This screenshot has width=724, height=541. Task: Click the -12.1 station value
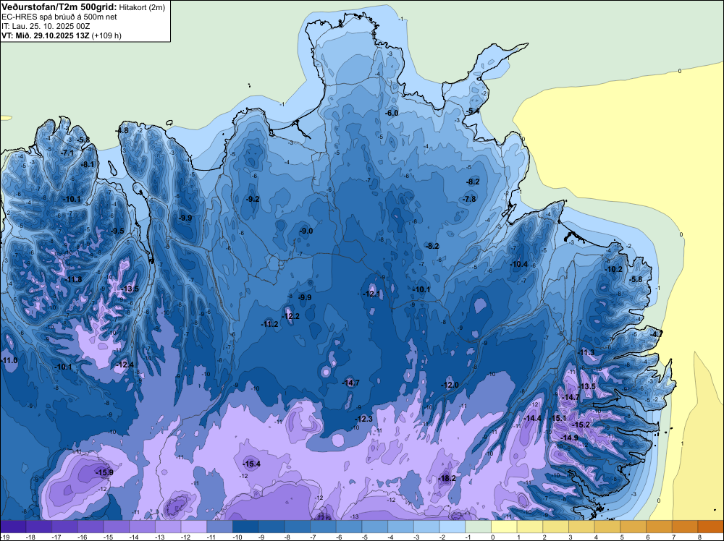pyautogui.click(x=371, y=294)
